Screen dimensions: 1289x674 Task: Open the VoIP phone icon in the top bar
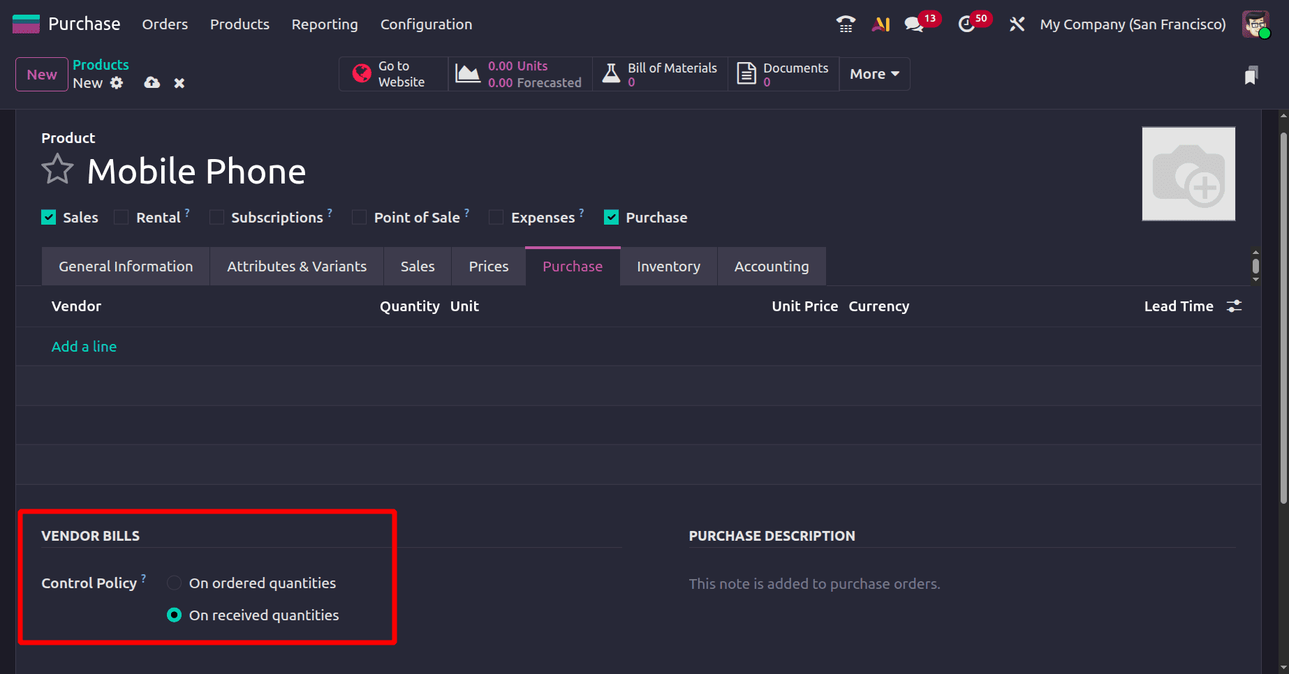click(x=845, y=23)
